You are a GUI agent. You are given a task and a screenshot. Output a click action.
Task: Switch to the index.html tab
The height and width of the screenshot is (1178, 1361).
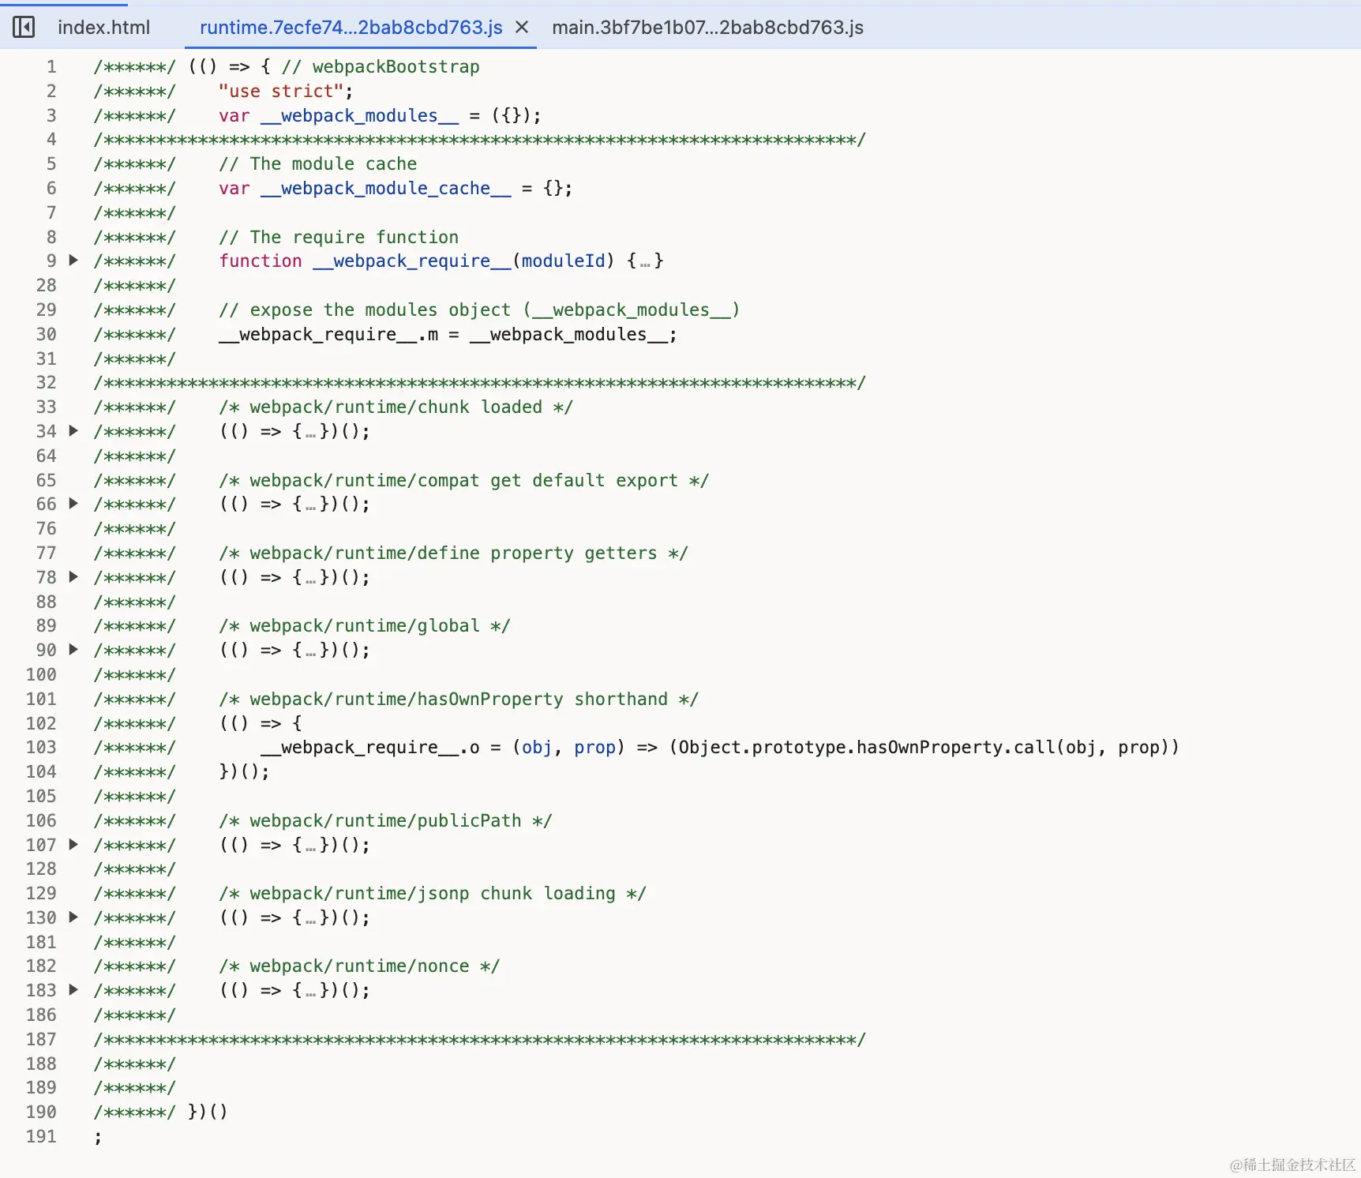(103, 28)
